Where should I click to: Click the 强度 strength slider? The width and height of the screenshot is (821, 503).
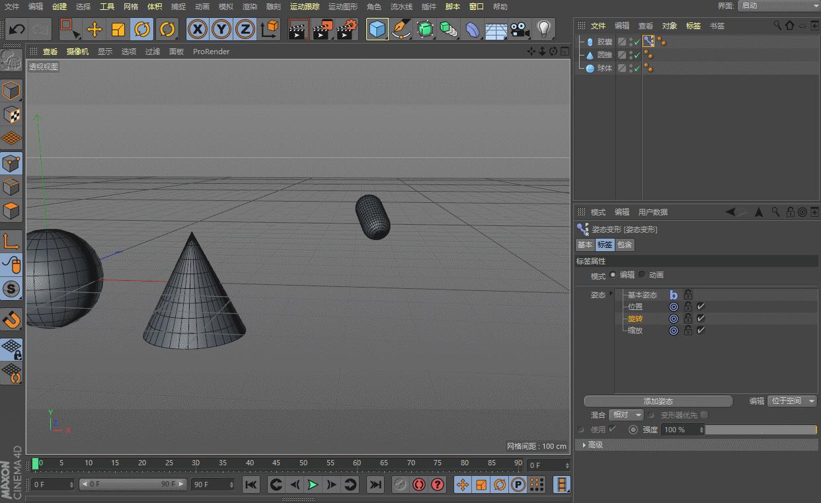pyautogui.click(x=760, y=429)
